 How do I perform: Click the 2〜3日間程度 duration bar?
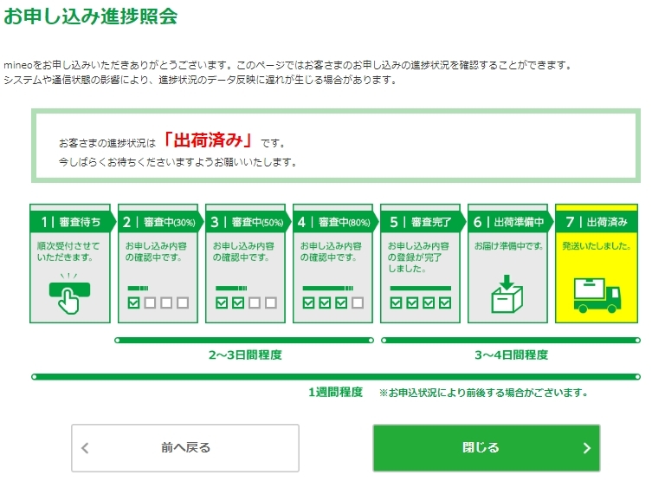pos(245,340)
